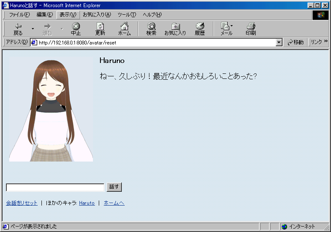Screen dimensions: 331x232
Task: Click the Haruno name heading
Action: coord(112,60)
